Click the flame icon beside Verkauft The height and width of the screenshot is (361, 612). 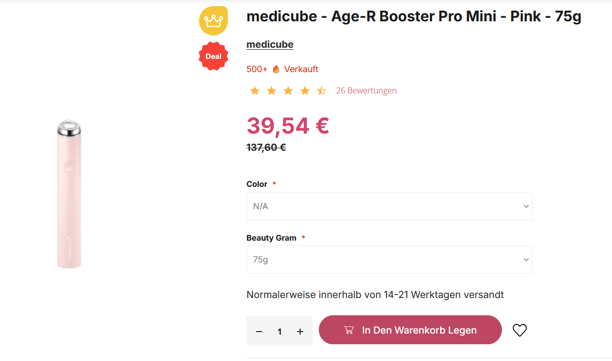coord(276,69)
